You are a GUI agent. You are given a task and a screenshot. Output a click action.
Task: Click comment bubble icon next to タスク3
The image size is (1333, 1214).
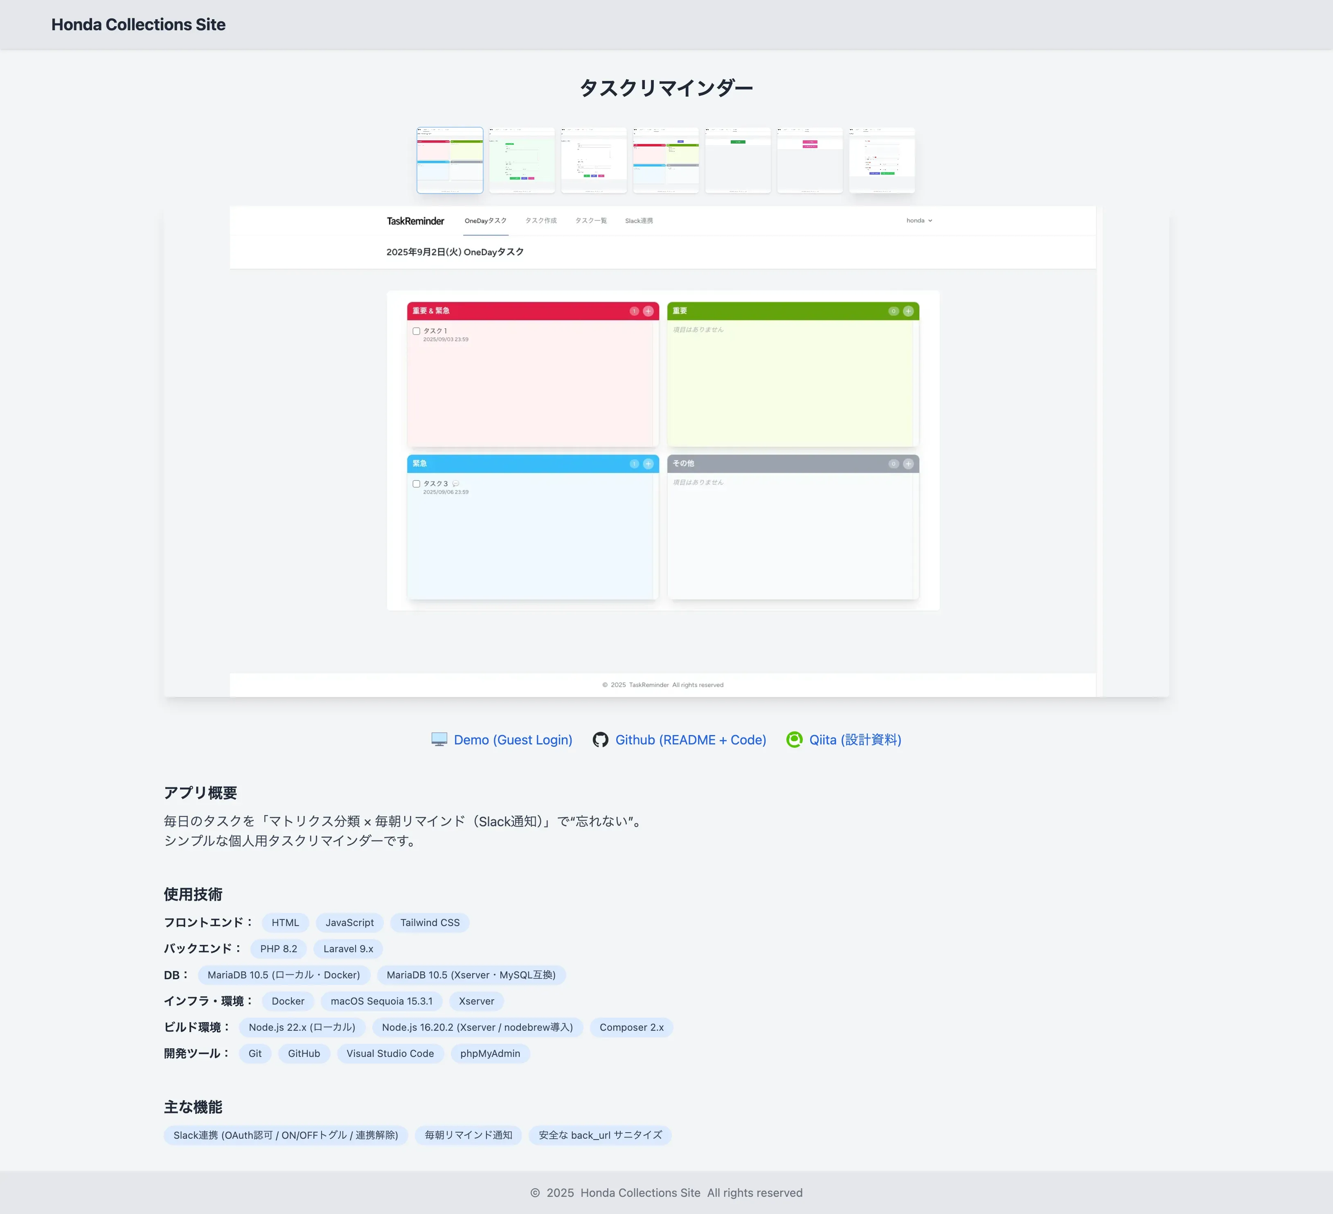(455, 484)
